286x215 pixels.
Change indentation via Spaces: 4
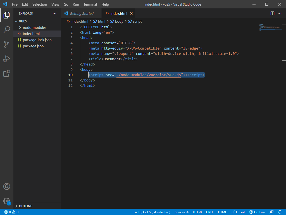click(181, 212)
